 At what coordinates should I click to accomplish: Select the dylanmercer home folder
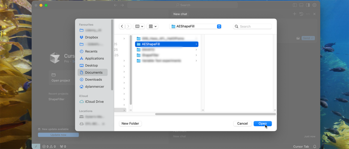coord(94,87)
